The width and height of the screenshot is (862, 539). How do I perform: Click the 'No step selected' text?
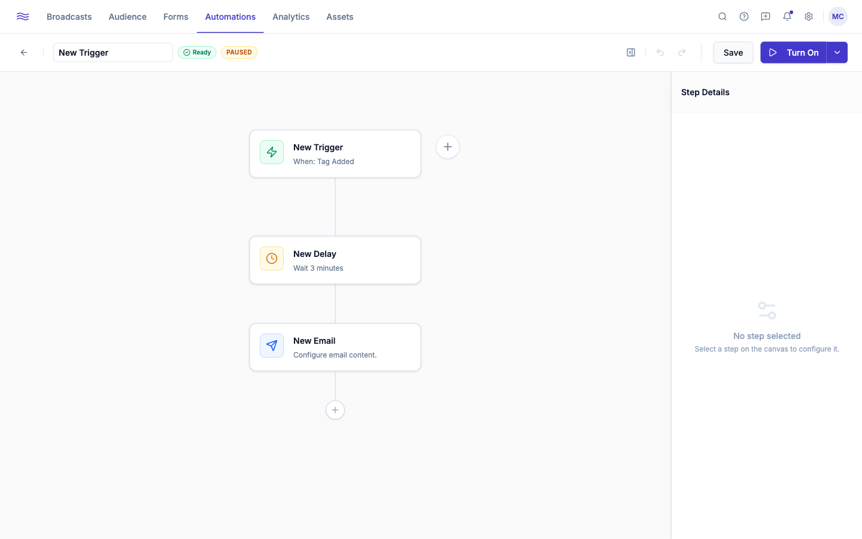[767, 336]
